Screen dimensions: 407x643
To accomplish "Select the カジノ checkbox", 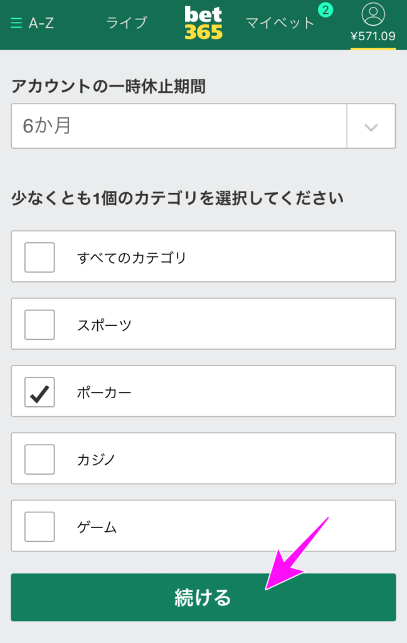I will point(39,458).
